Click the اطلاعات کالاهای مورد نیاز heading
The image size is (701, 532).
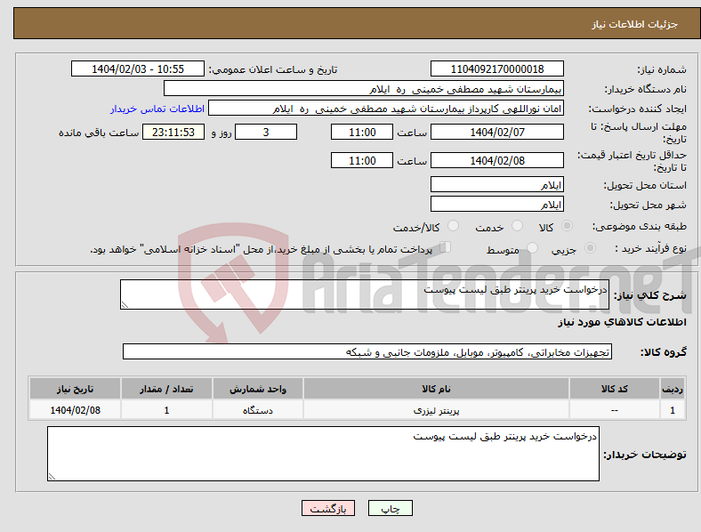point(622,322)
